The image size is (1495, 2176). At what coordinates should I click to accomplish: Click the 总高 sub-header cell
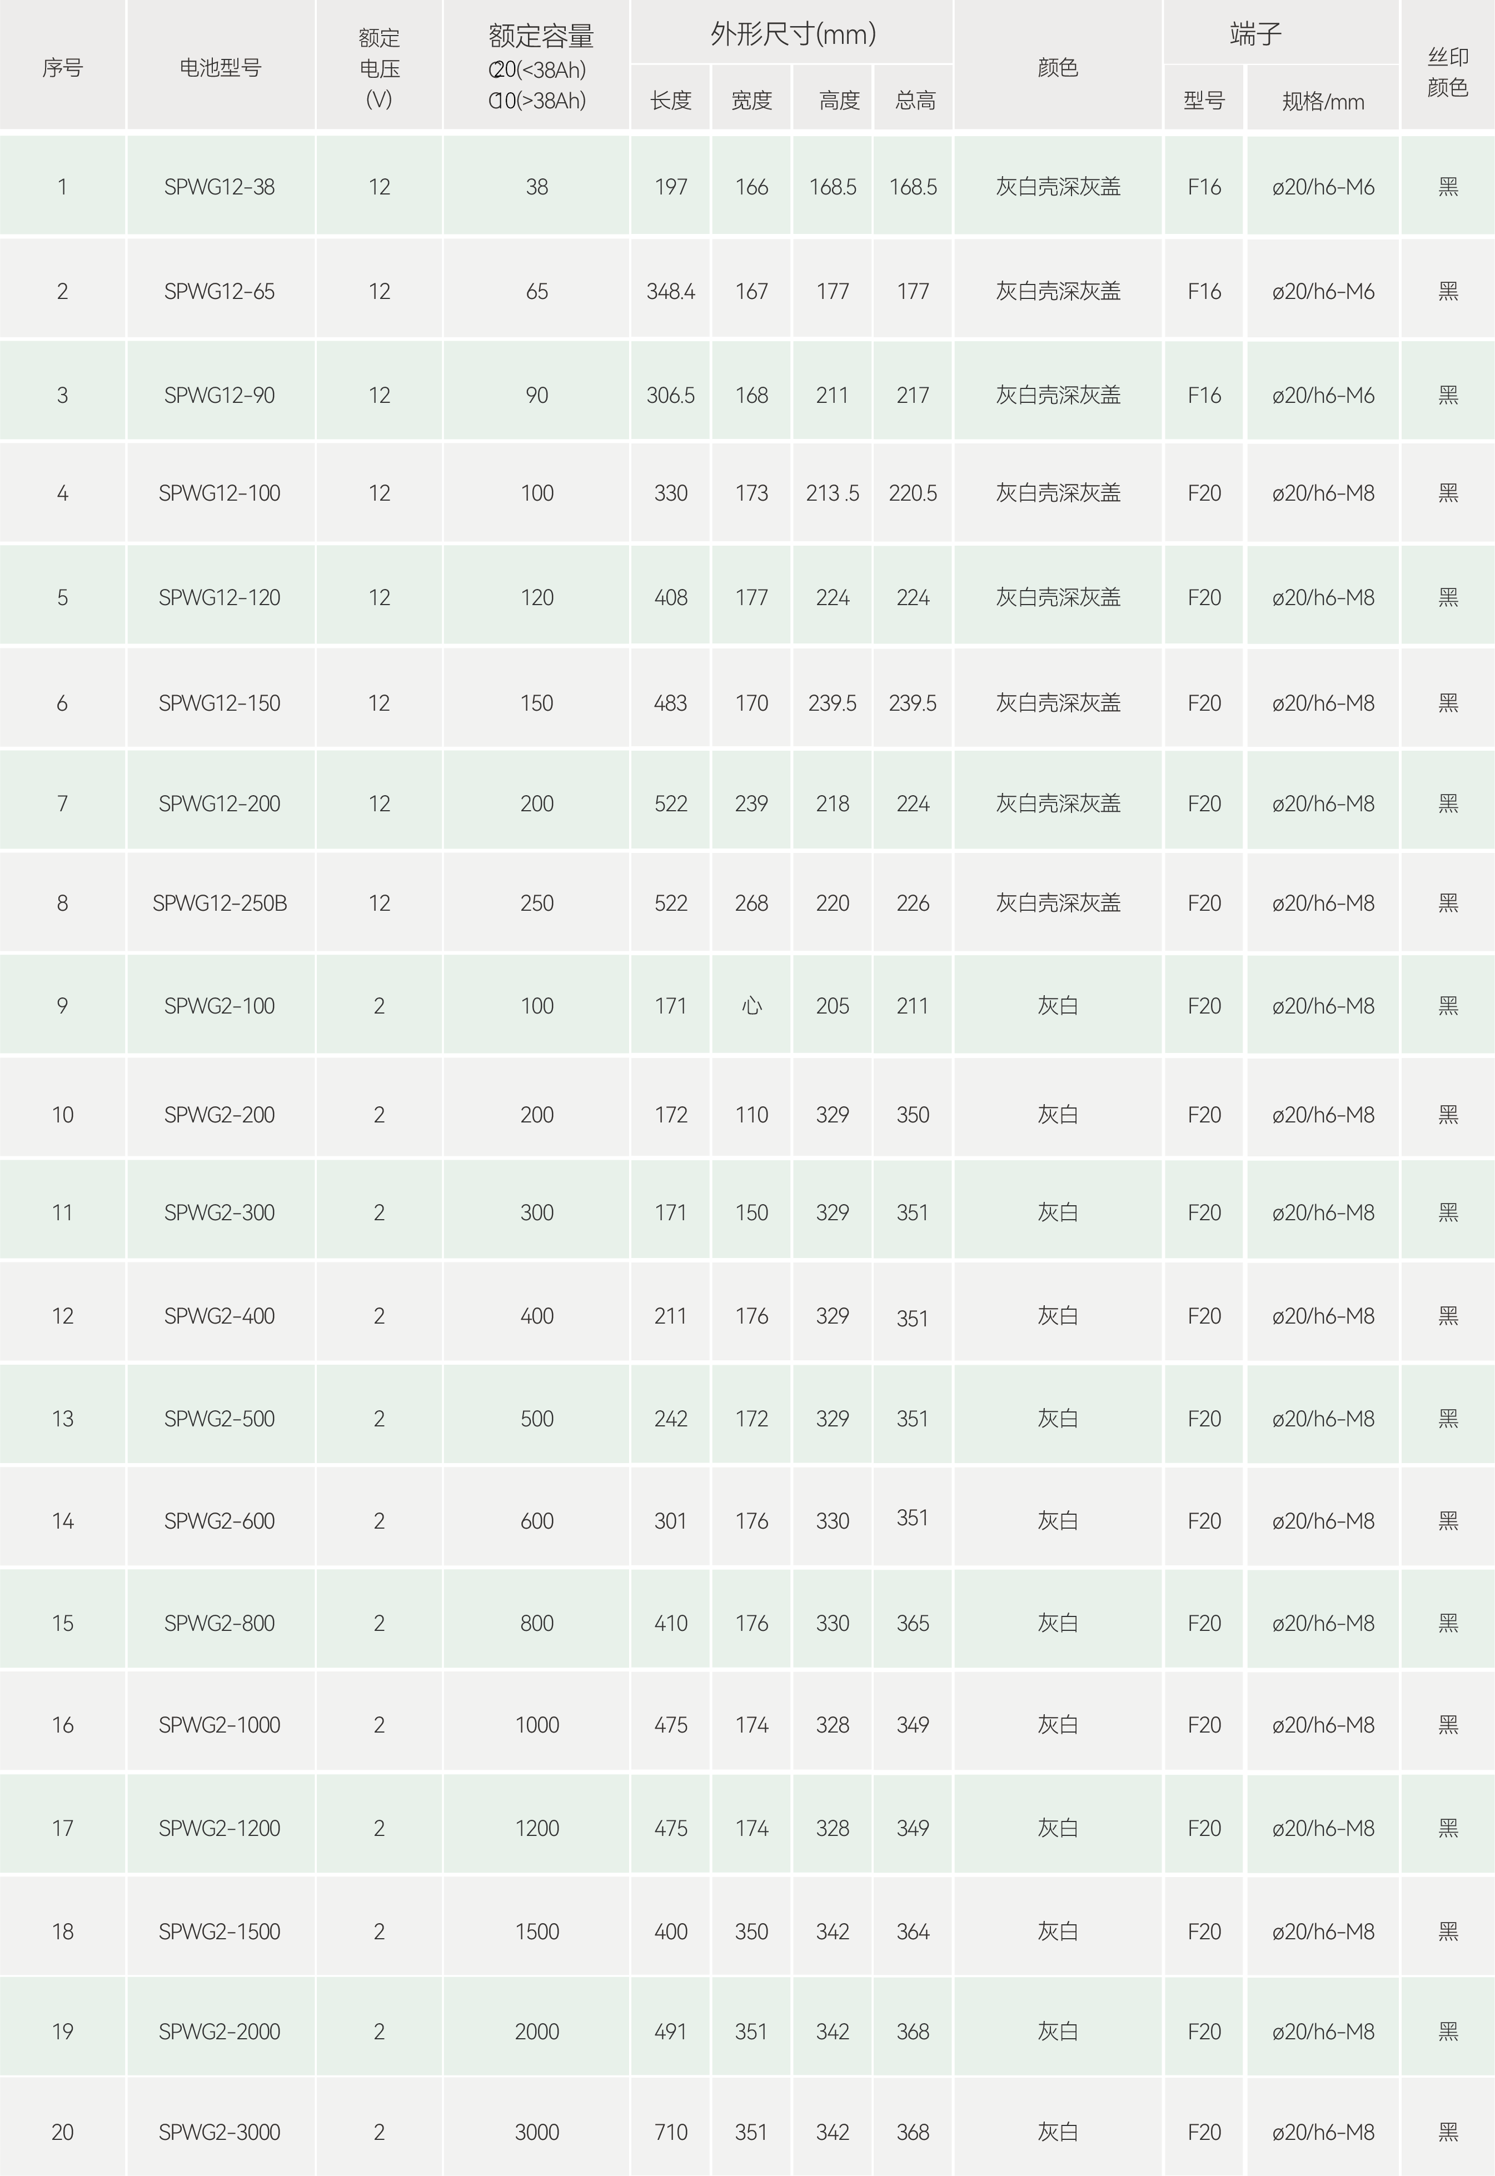coord(914,100)
